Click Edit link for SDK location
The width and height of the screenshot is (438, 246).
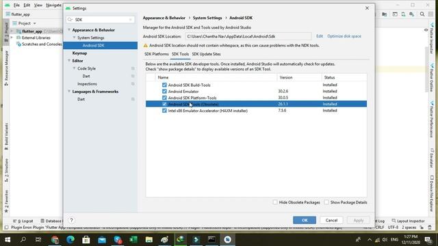320,36
